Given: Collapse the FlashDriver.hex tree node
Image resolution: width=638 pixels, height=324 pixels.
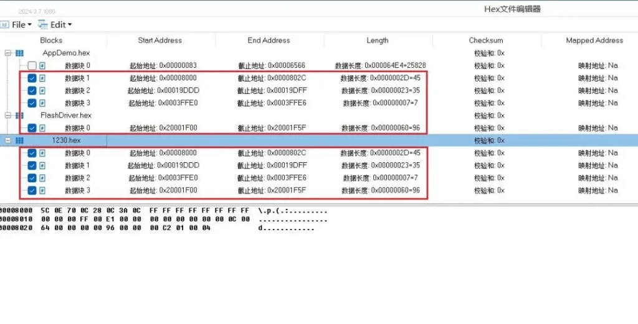Looking at the screenshot, I should (8, 116).
